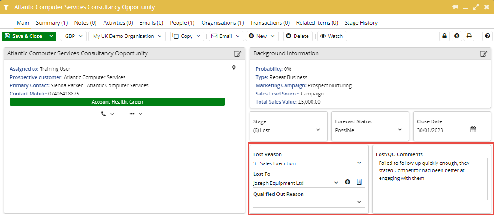Open the GBP currency dropdown
The height and width of the screenshot is (216, 494).
pyautogui.click(x=73, y=36)
